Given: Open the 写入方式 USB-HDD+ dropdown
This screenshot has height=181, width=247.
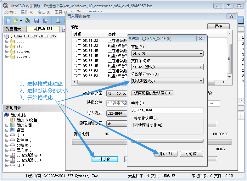Looking at the screenshot, I should click(117, 113).
